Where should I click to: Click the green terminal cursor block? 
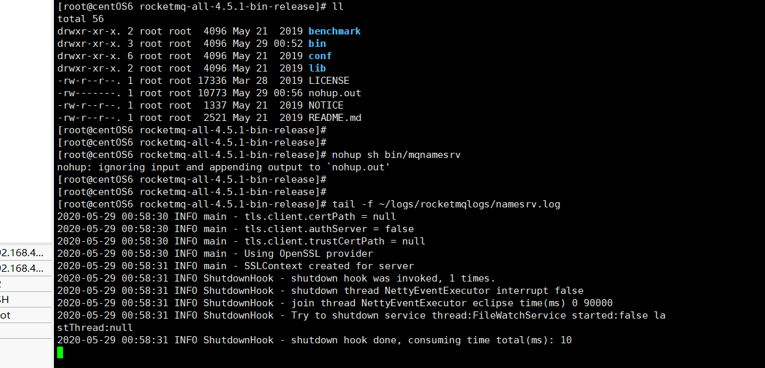coord(60,352)
